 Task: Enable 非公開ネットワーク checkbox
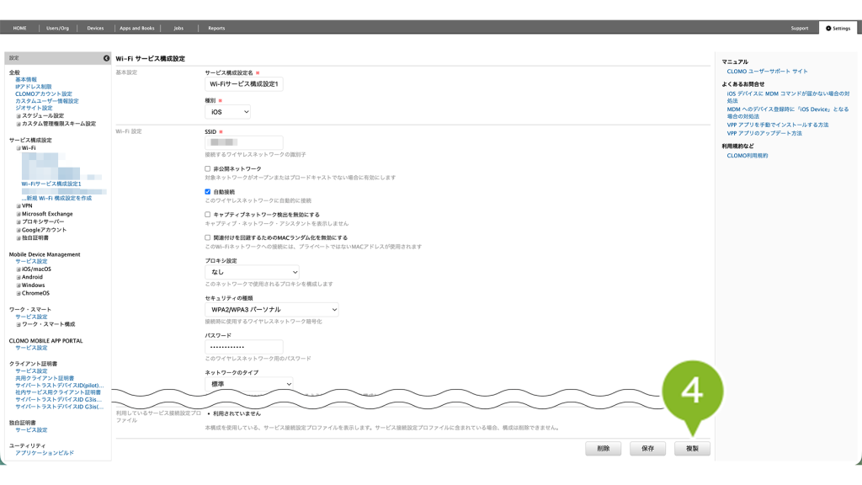(x=207, y=168)
